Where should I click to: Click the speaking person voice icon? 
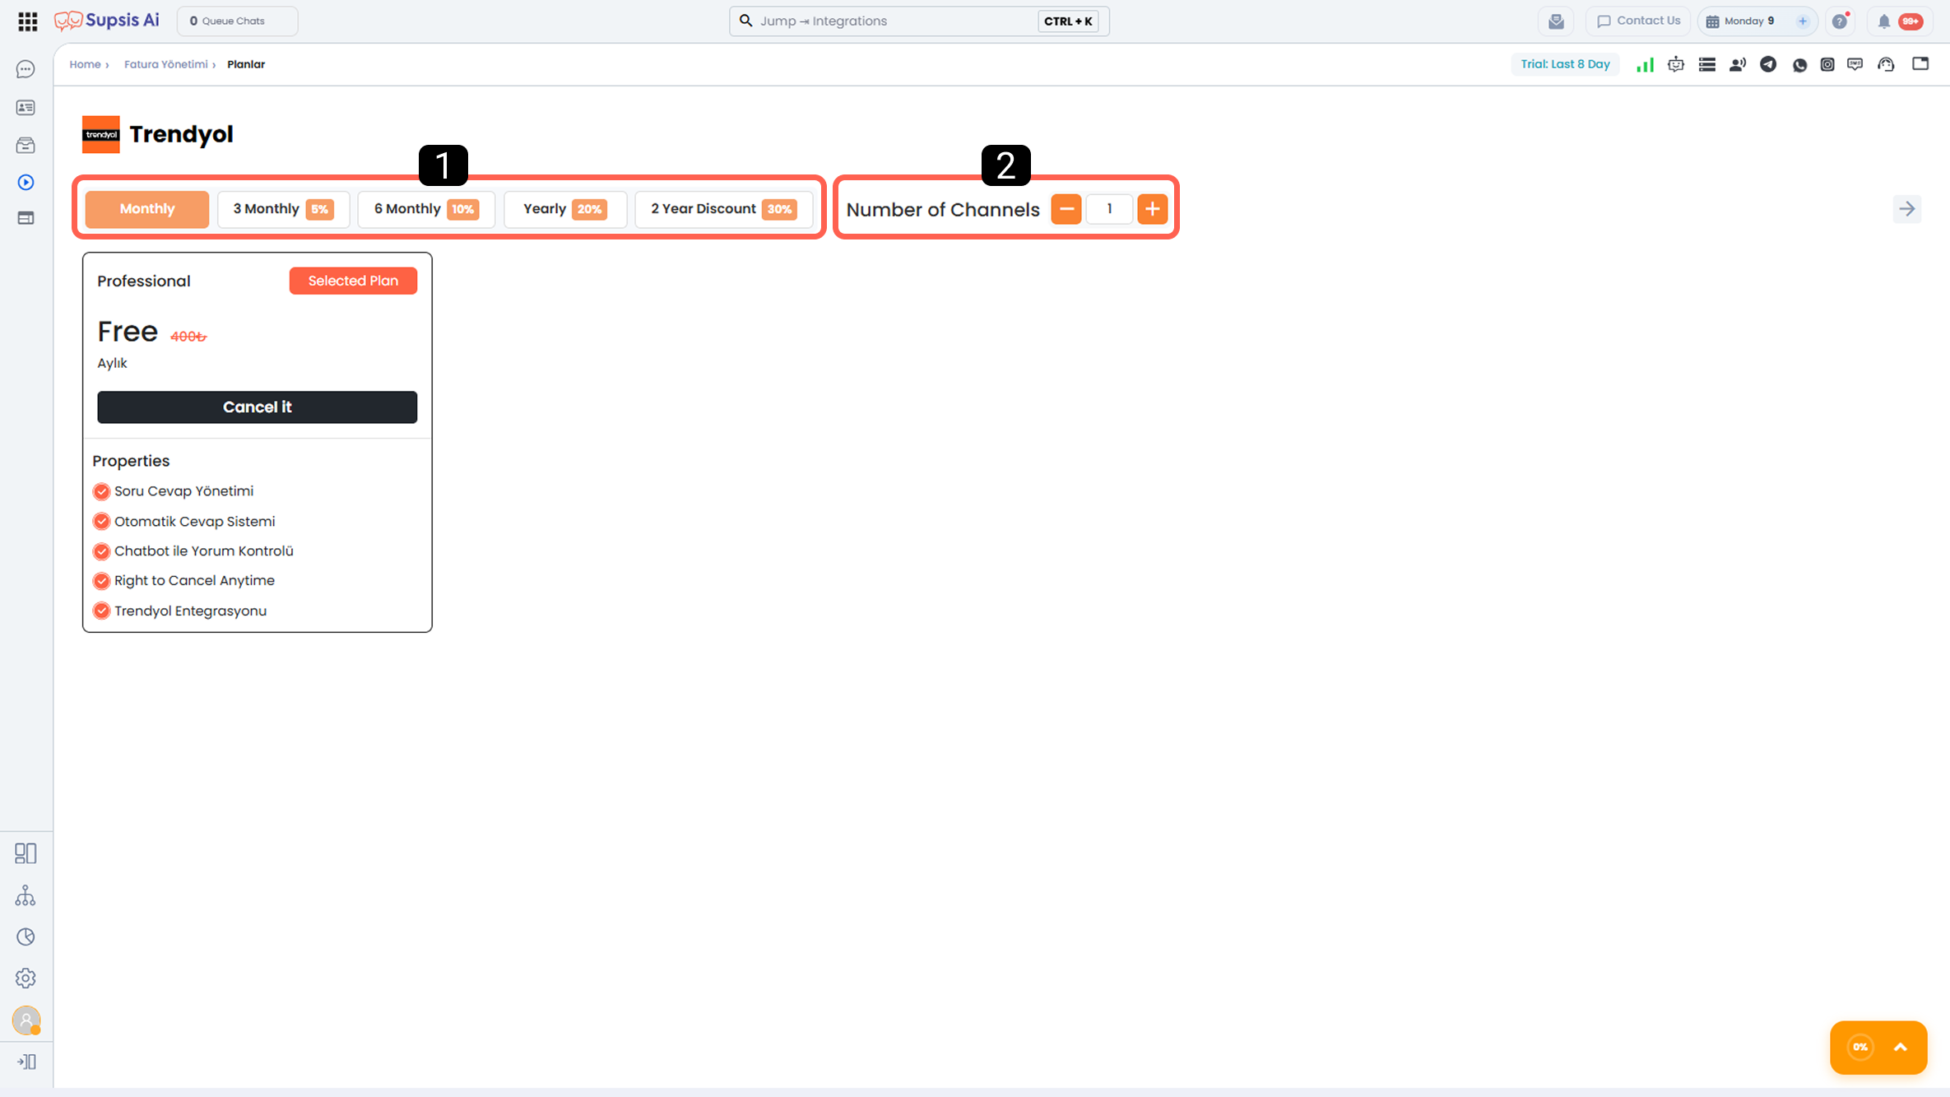[x=1738, y=64]
